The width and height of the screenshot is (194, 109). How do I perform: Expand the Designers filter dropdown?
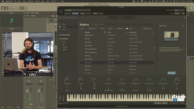tap(121, 28)
